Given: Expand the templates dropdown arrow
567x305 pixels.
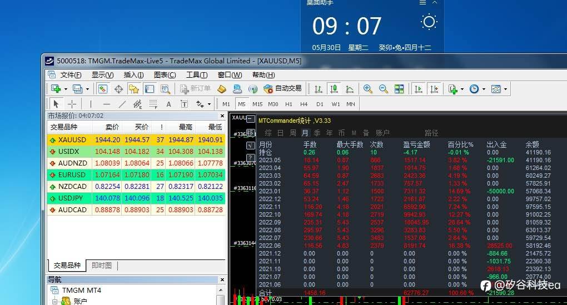Looking at the screenshot, I should (505, 89).
